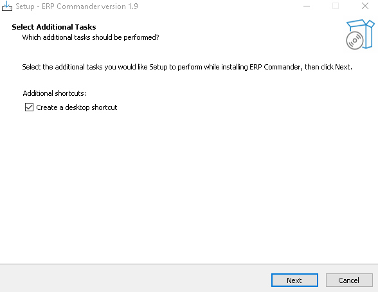Click the software box and disc image

(360, 34)
